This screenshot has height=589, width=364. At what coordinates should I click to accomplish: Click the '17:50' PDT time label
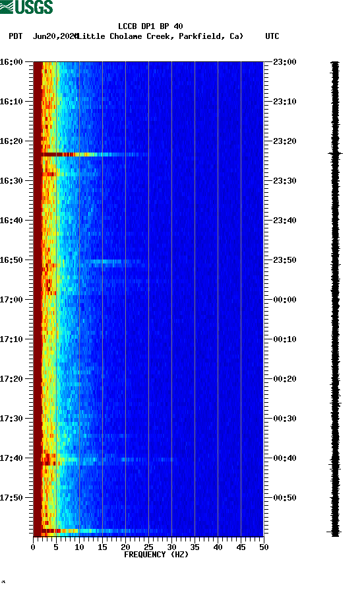click(x=11, y=498)
